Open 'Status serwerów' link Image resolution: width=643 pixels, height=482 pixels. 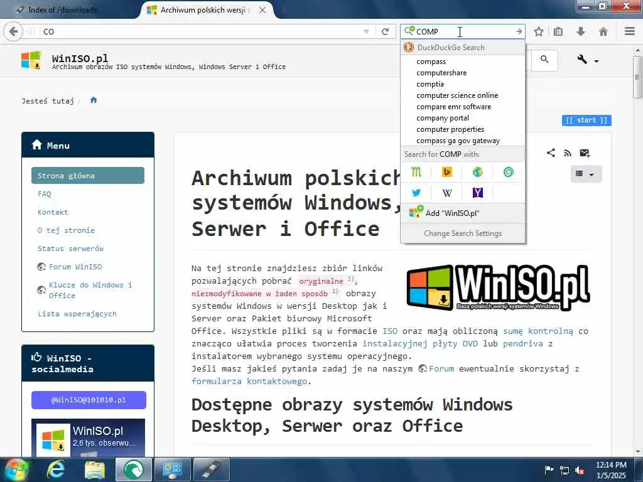pos(70,249)
